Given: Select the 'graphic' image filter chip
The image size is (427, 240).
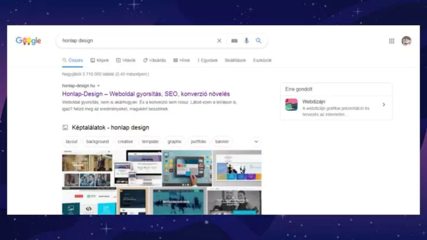Looking at the screenshot, I should pos(175,142).
